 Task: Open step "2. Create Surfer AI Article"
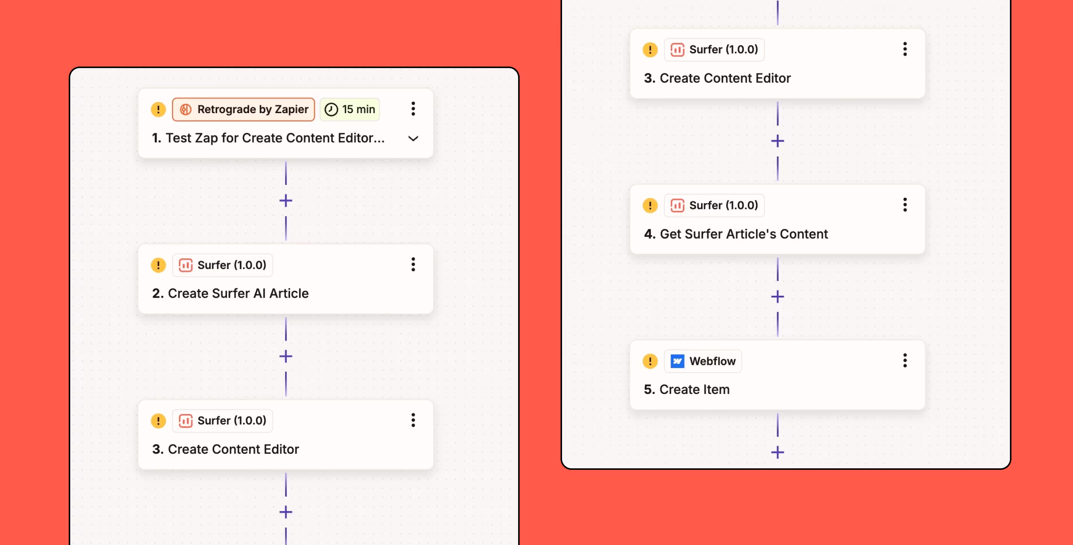(x=230, y=293)
